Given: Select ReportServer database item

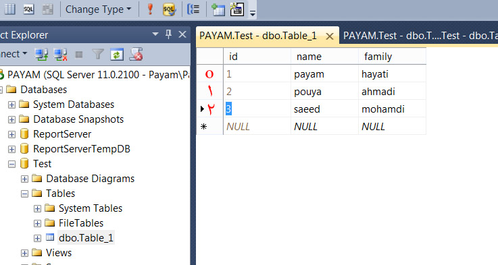Looking at the screenshot, I should click(x=62, y=134).
